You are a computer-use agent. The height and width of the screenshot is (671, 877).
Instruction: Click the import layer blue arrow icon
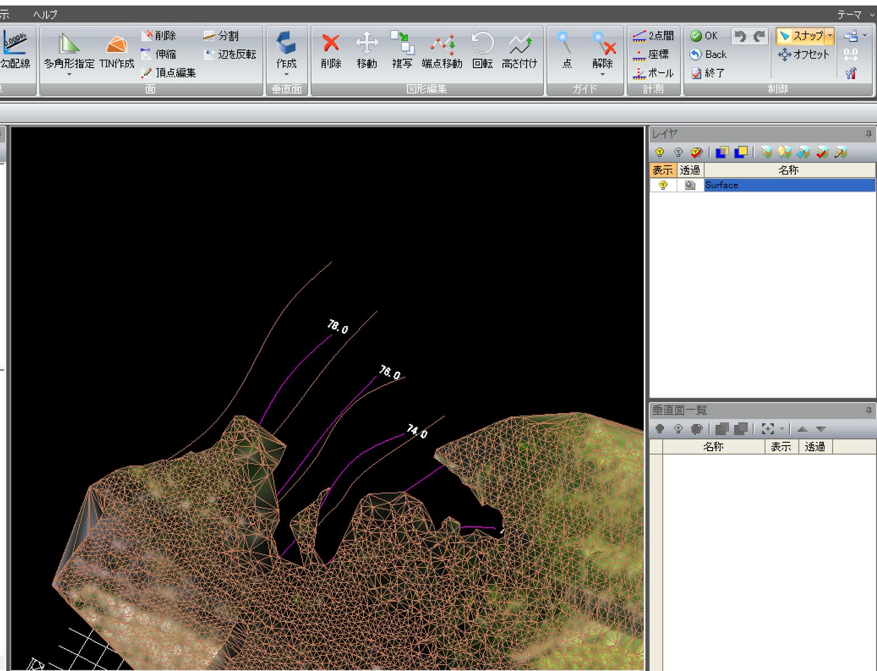click(804, 152)
